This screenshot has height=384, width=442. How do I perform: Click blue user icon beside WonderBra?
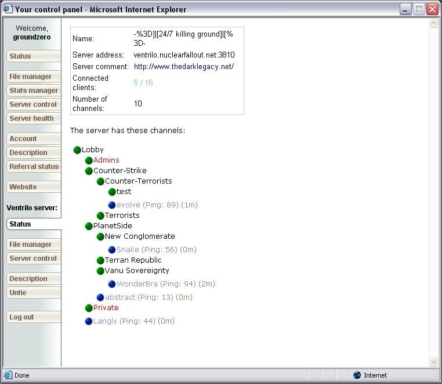(x=112, y=283)
